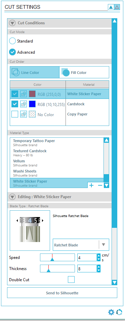
Task: Collapse Editing White Sticker Paper section
Action: tap(12, 197)
